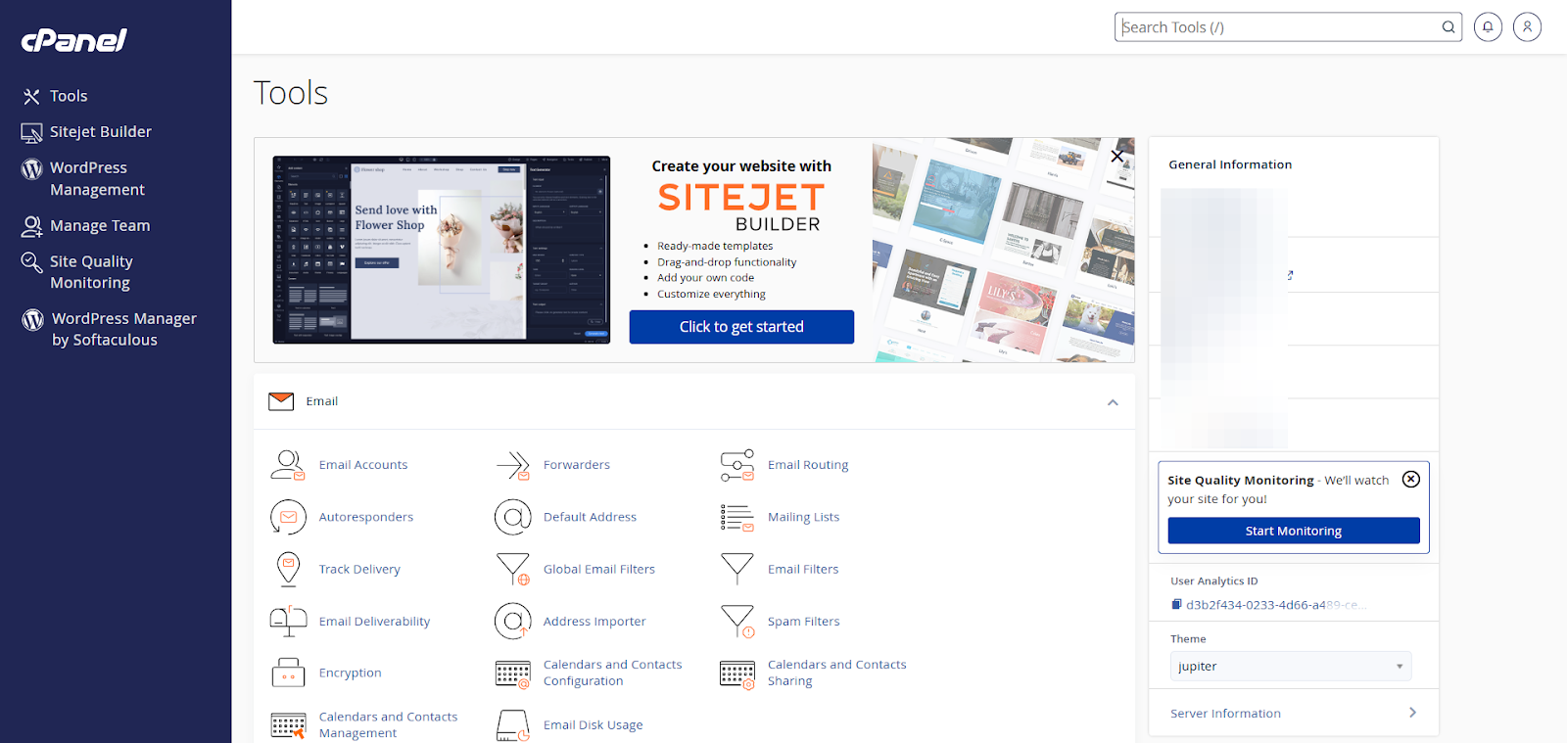Open Site Quality Monitoring sidebar item
This screenshot has width=1567, height=743.
(91, 272)
